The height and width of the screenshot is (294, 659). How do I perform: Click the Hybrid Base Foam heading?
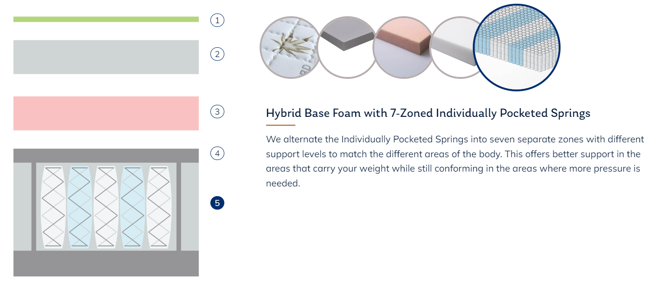(428, 113)
